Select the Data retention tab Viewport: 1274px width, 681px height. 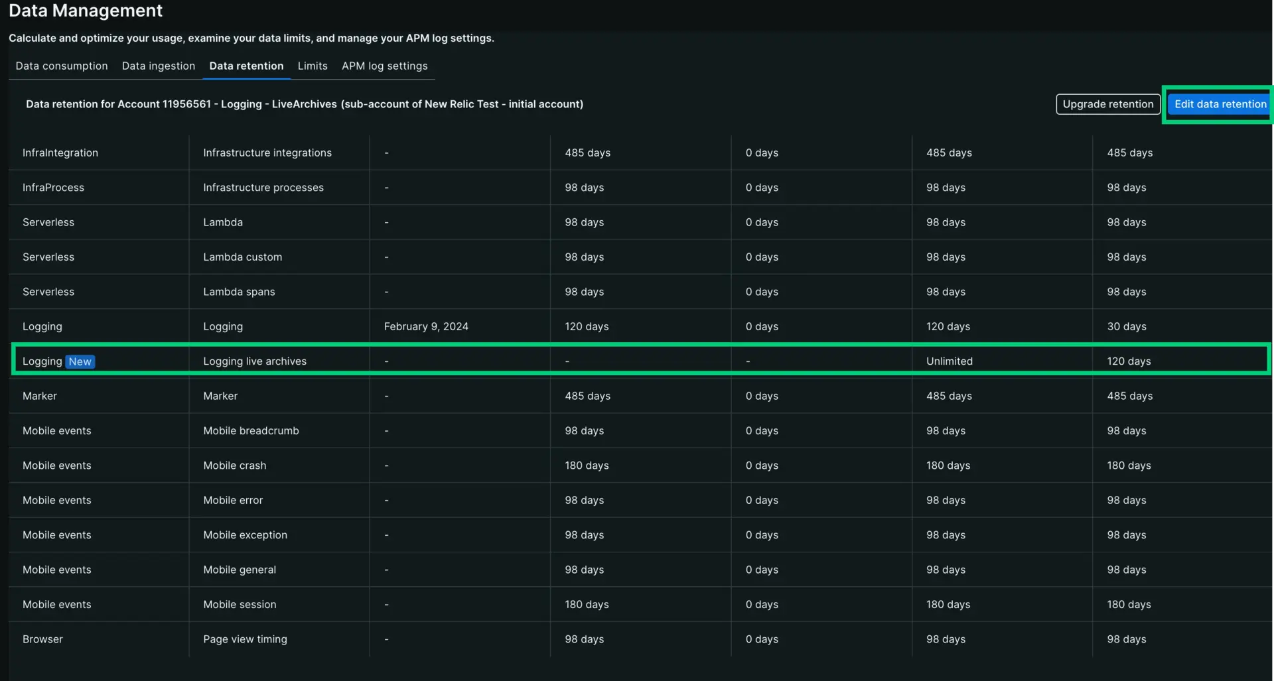246,66
